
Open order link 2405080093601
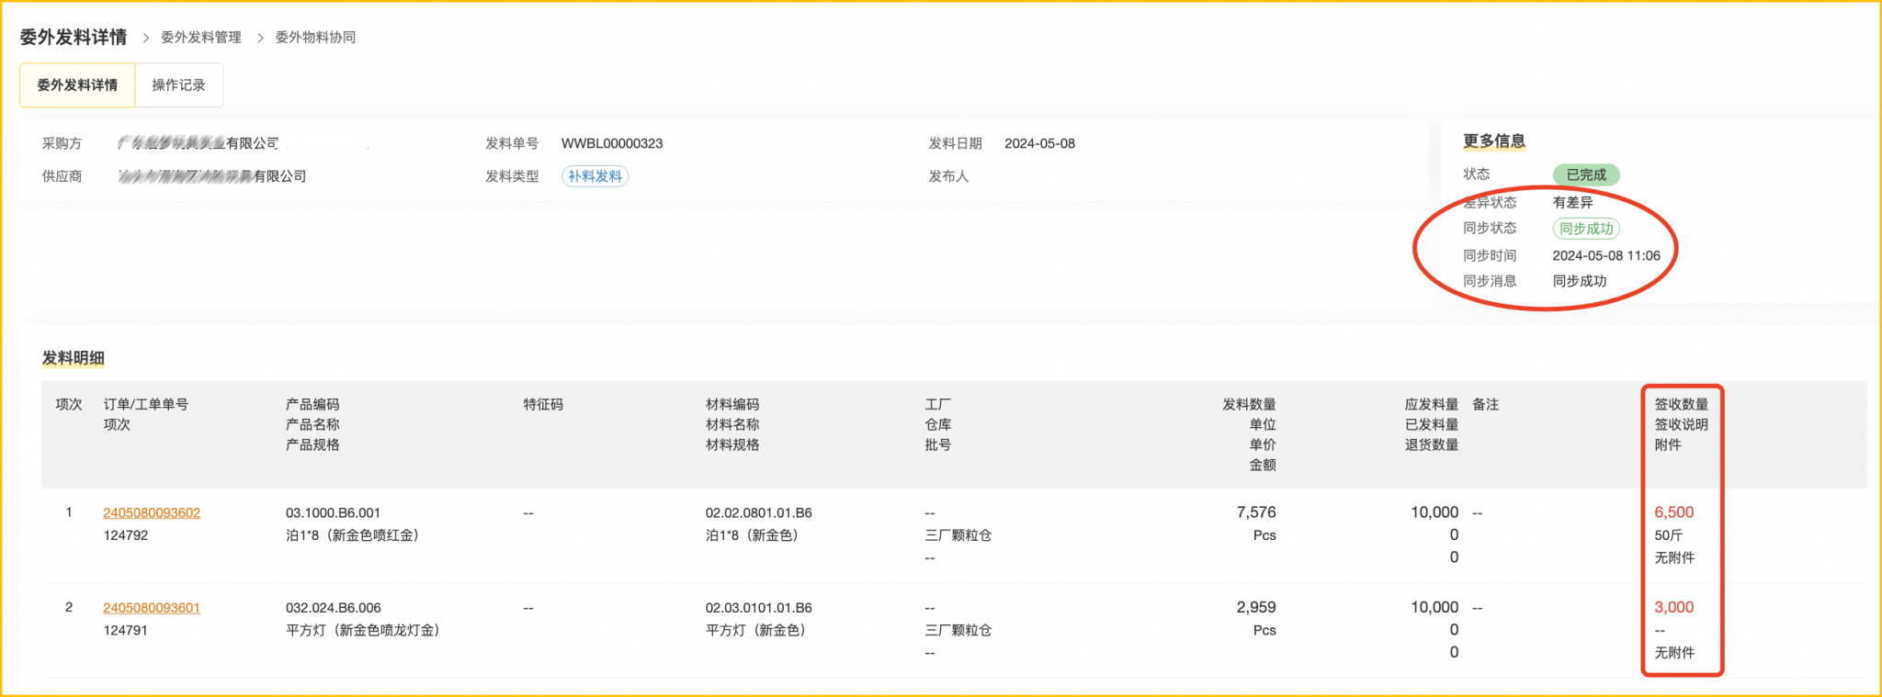pyautogui.click(x=152, y=608)
